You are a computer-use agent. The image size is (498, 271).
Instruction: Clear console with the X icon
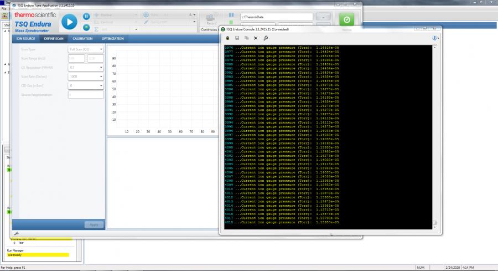click(x=256, y=38)
